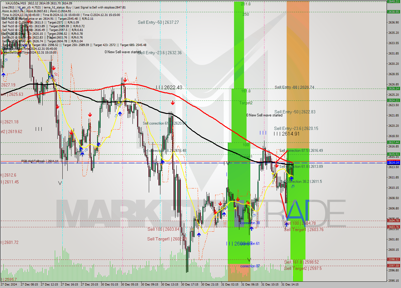Click the '161.8' label above Target2
Image resolution: width=401 pixels, height=288 pixels.
(246, 91)
